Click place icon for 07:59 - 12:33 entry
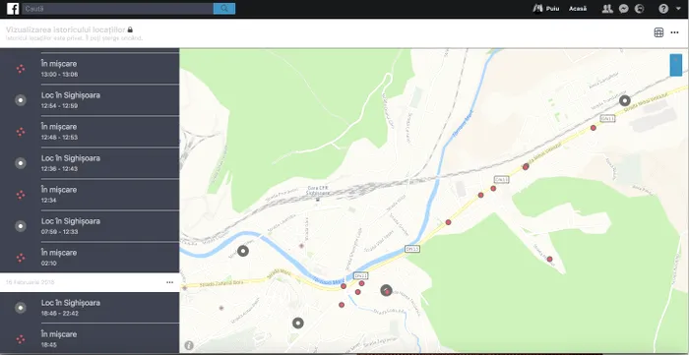 21,226
